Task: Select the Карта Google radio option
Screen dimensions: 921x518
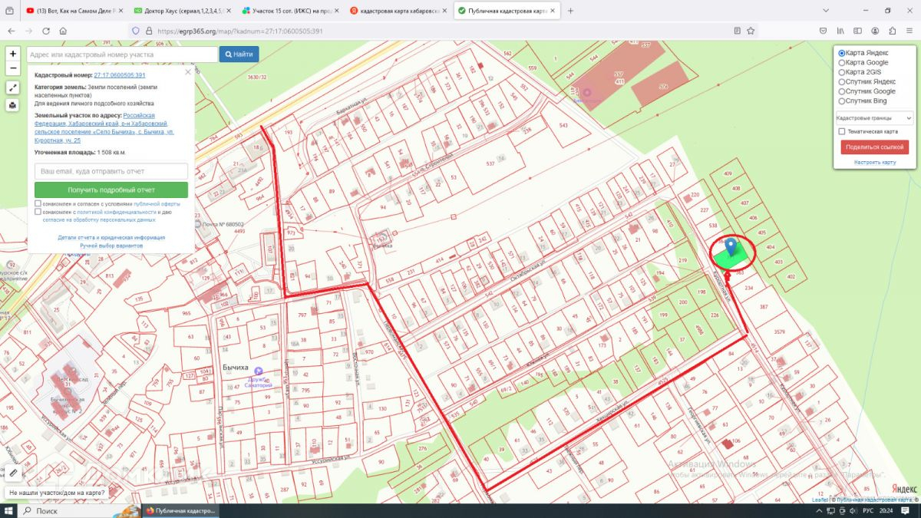Action: (842, 63)
